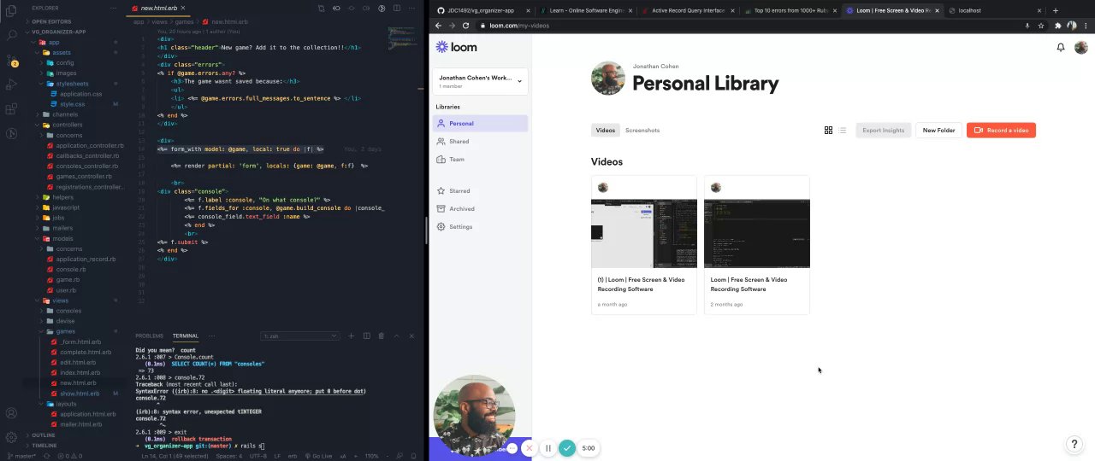Expand the TIMELINE section

pos(44,445)
